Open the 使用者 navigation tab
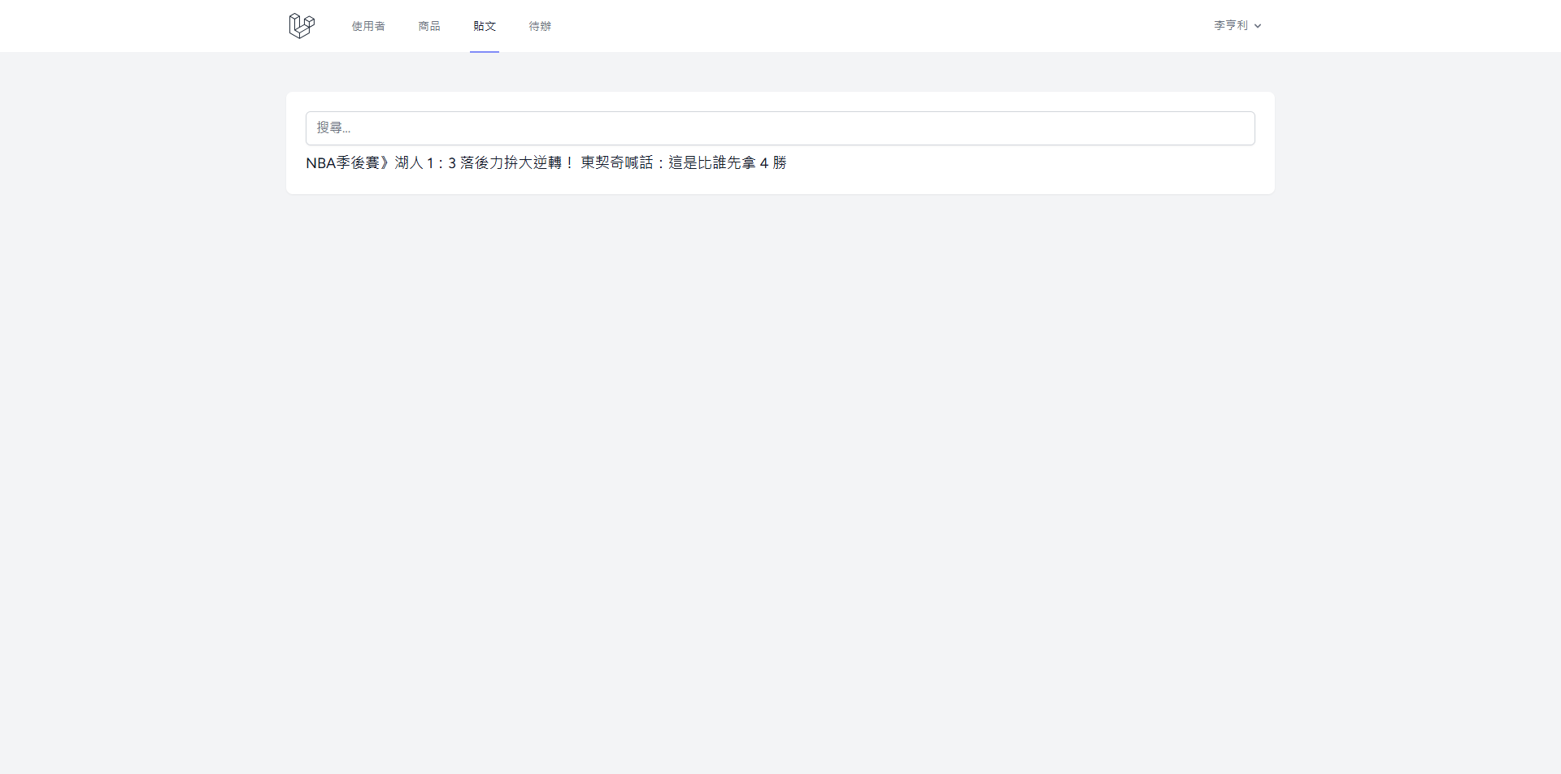The height and width of the screenshot is (774, 1561). 368,26
